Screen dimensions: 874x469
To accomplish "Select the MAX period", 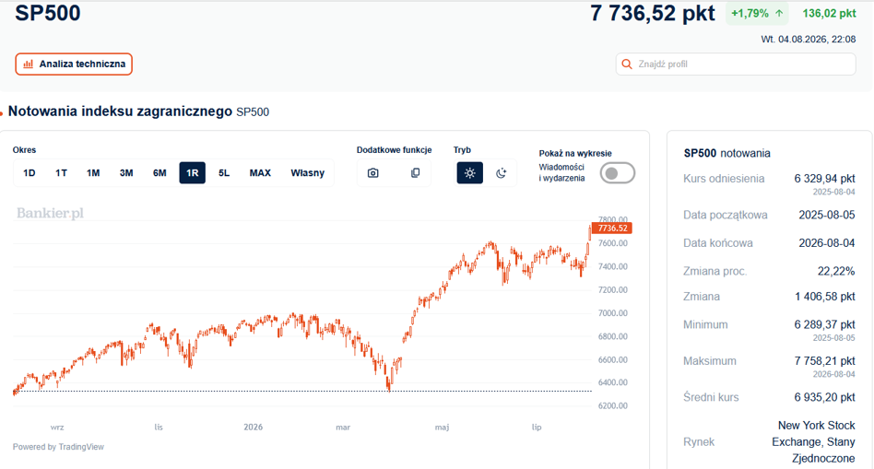I will (x=260, y=173).
